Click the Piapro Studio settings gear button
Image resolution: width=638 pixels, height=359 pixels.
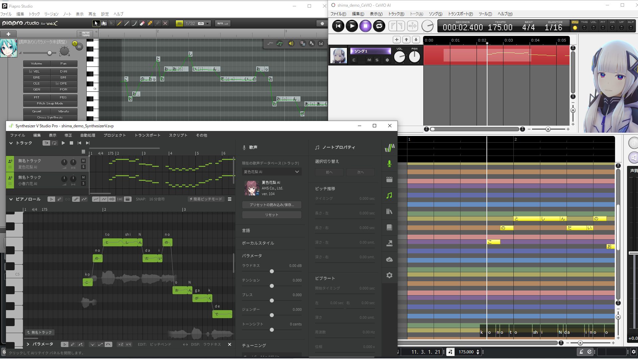[x=322, y=24]
